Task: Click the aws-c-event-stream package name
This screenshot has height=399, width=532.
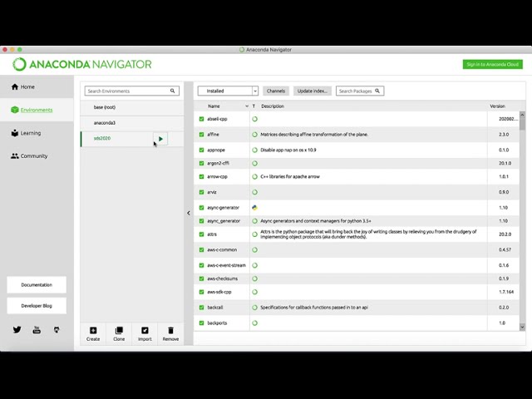Action: pos(226,265)
